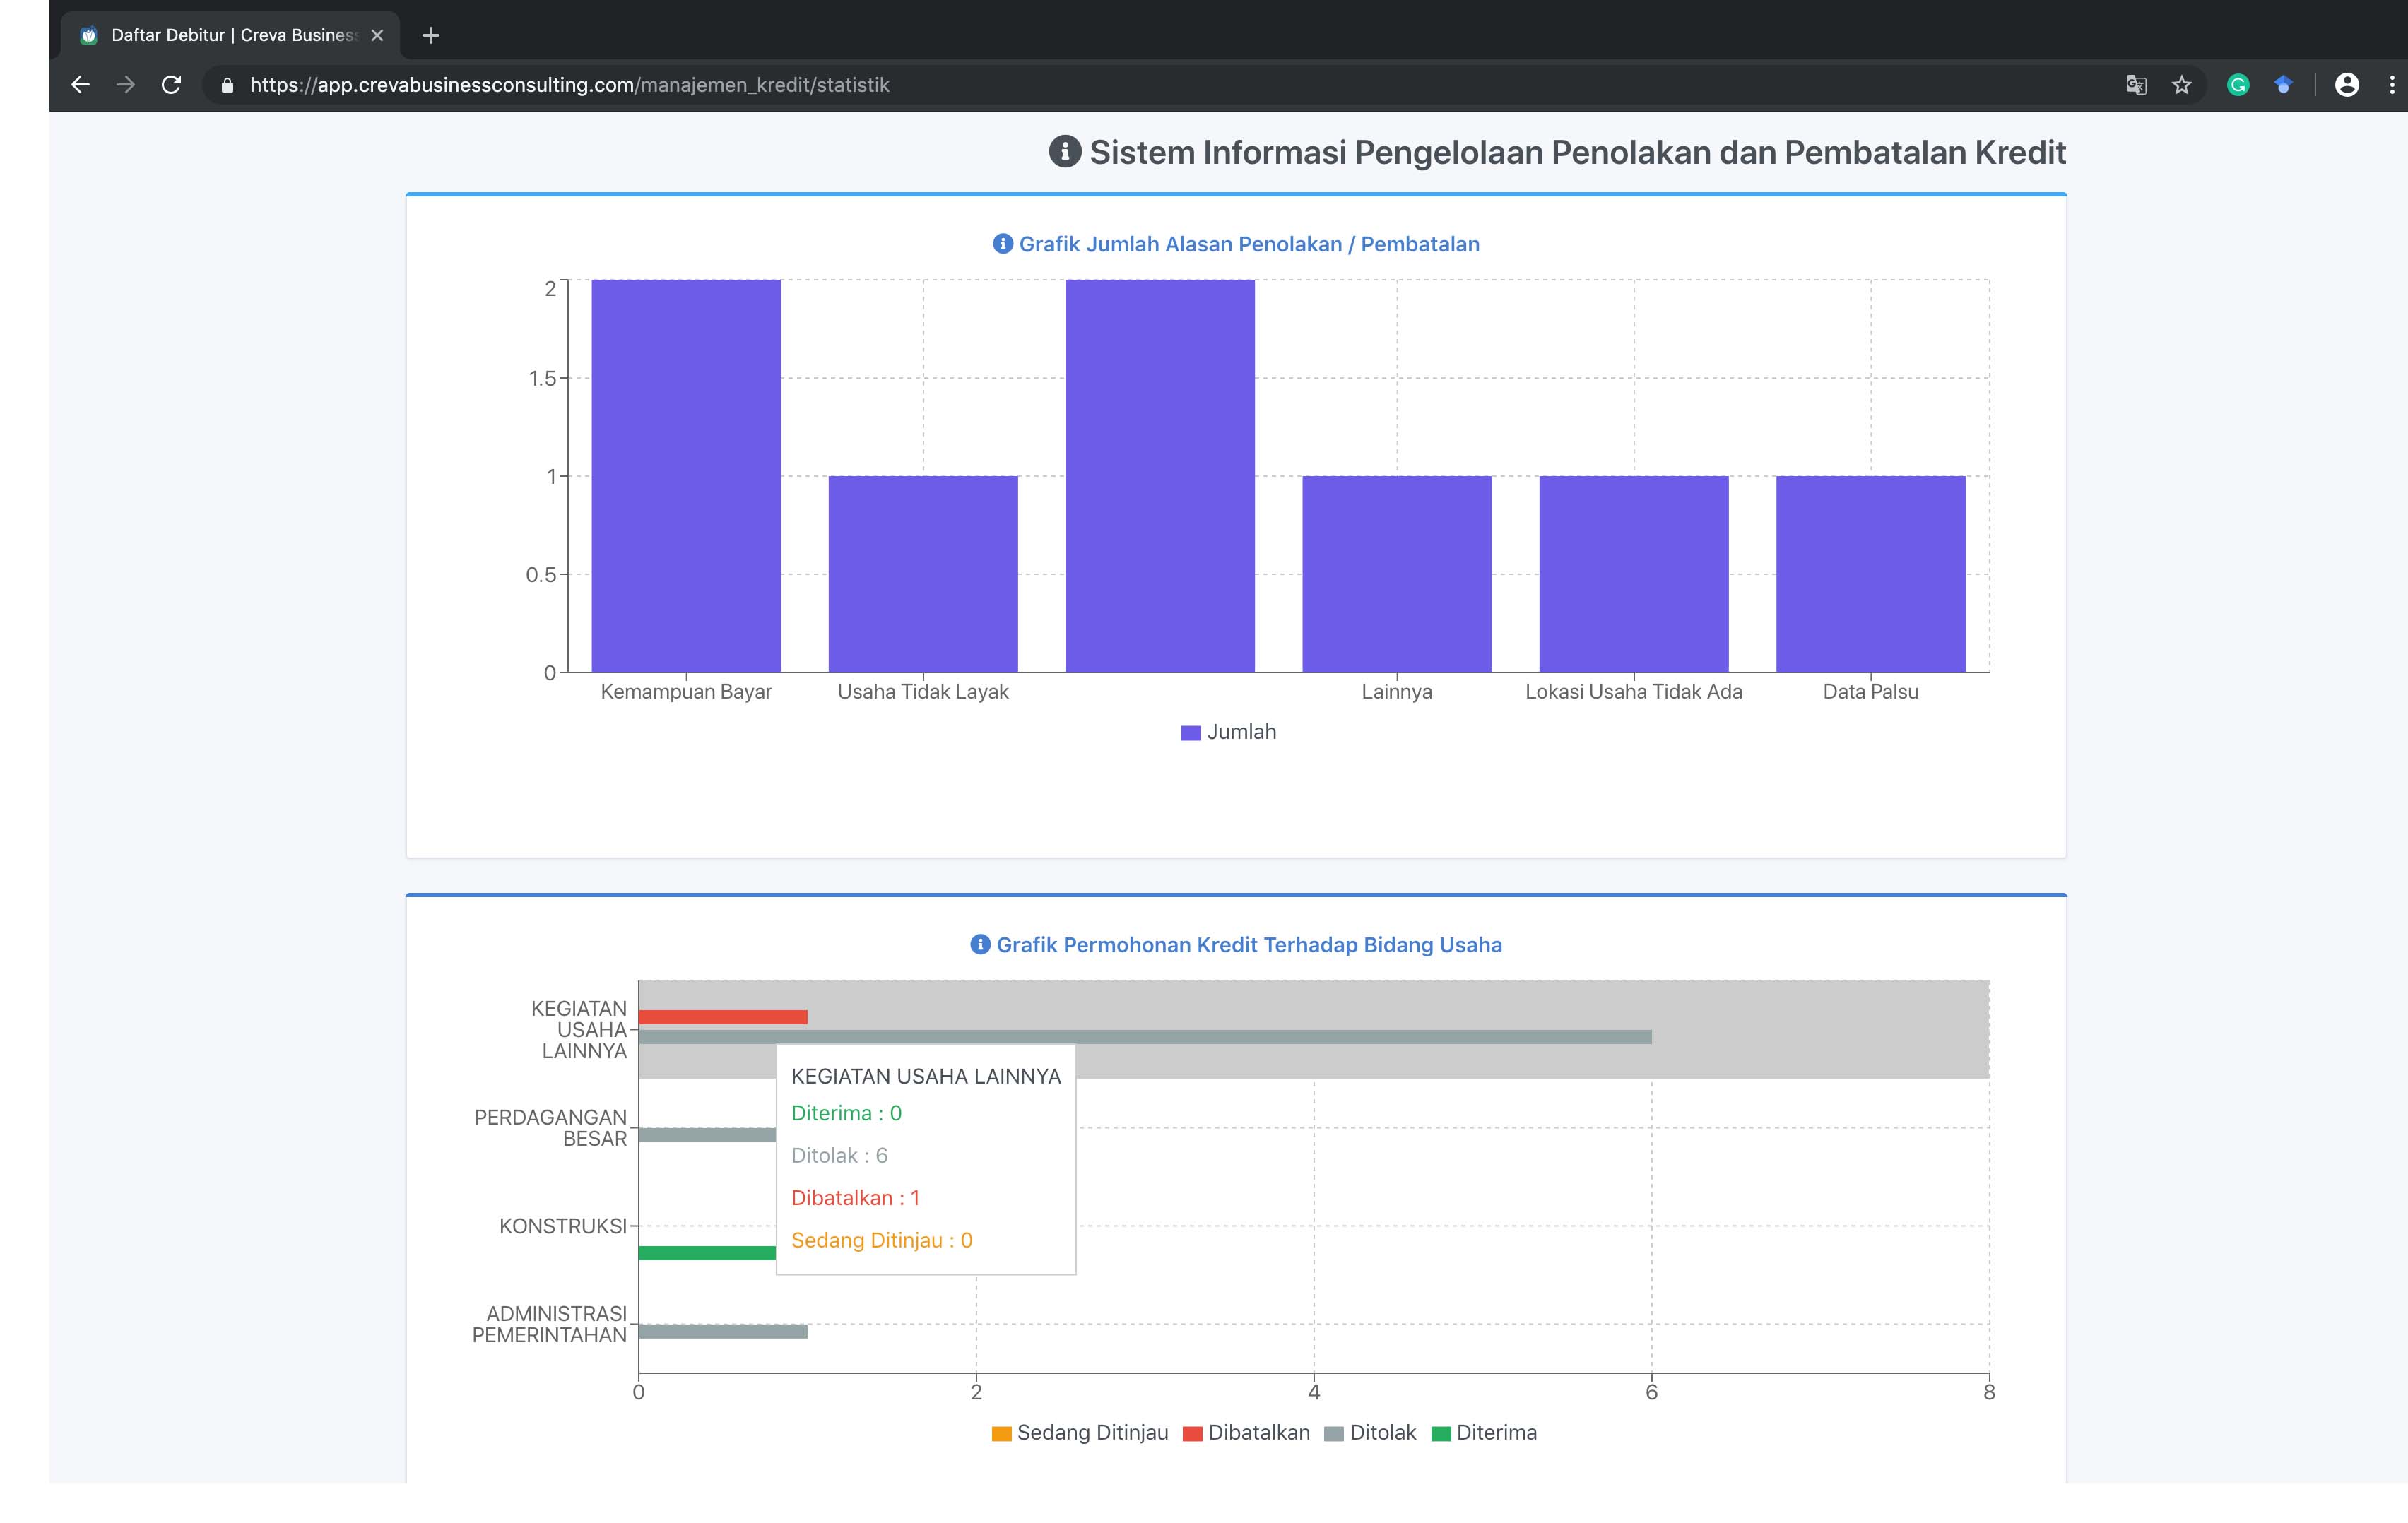Click the Data Palsu bar
Viewport: 2408px width, 1523px height.
tap(1871, 574)
